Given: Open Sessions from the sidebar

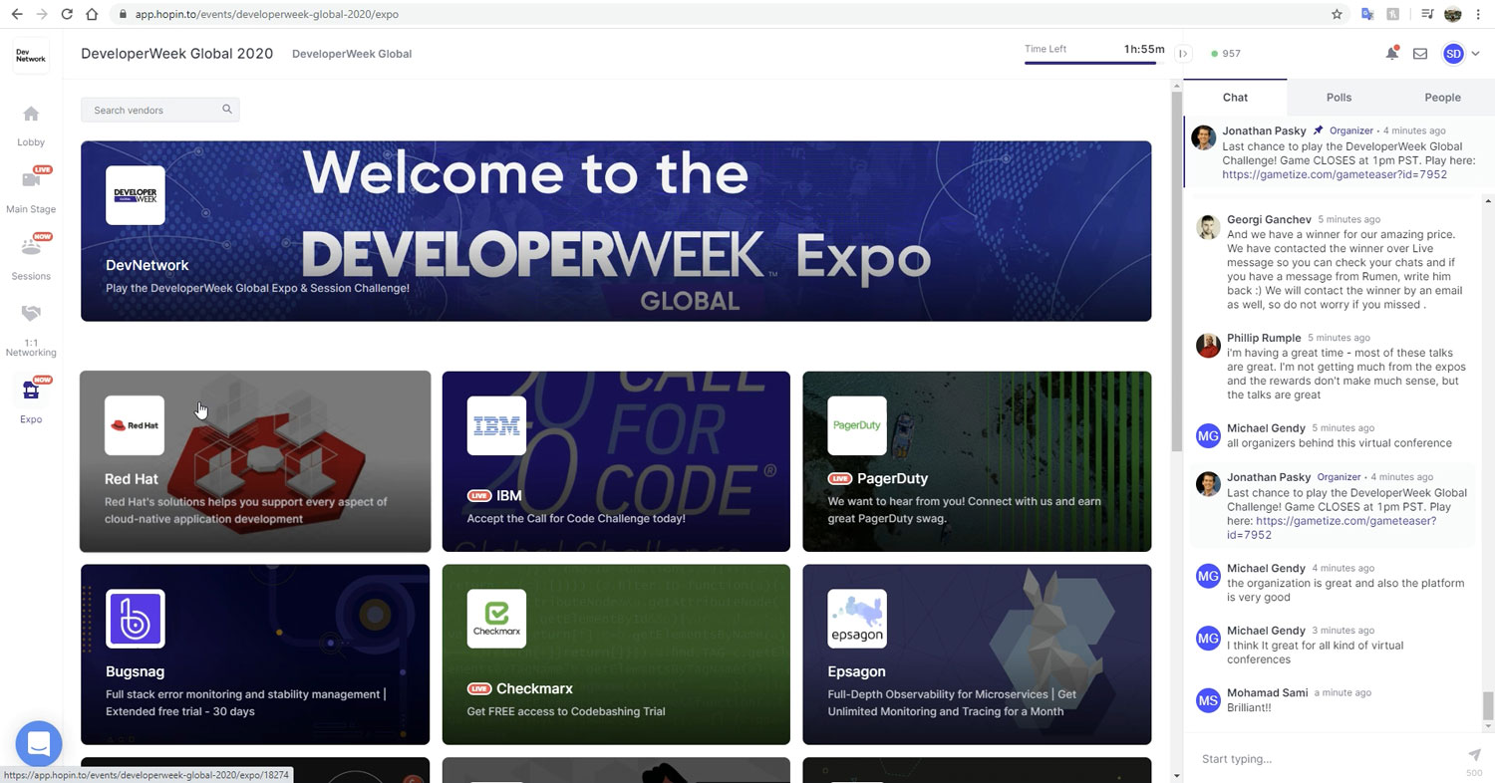Looking at the screenshot, I should point(31,258).
